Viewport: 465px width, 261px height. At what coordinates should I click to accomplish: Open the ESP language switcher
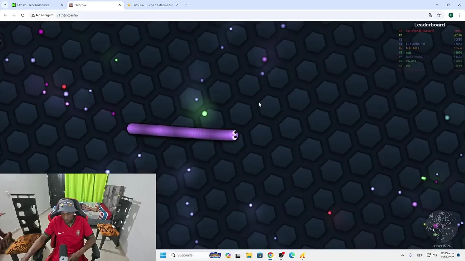420,255
